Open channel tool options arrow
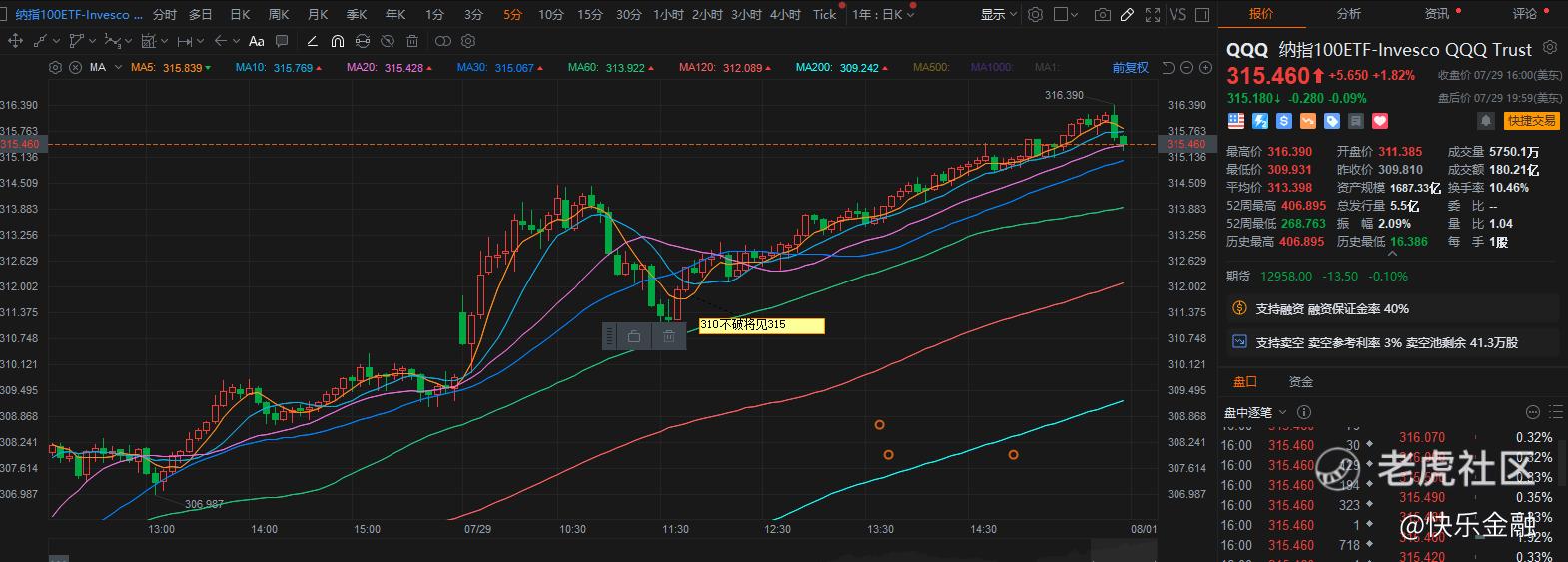The width and height of the screenshot is (1568, 562). 92,41
